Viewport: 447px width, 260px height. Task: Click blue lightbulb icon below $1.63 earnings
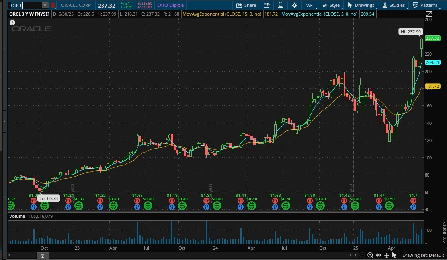coord(275,207)
